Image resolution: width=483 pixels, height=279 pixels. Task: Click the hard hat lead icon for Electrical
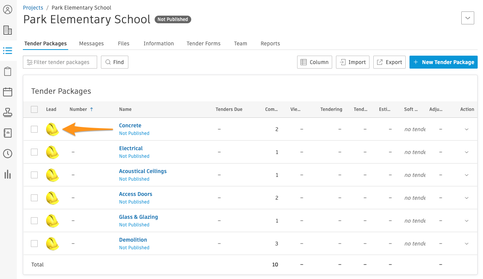52,152
